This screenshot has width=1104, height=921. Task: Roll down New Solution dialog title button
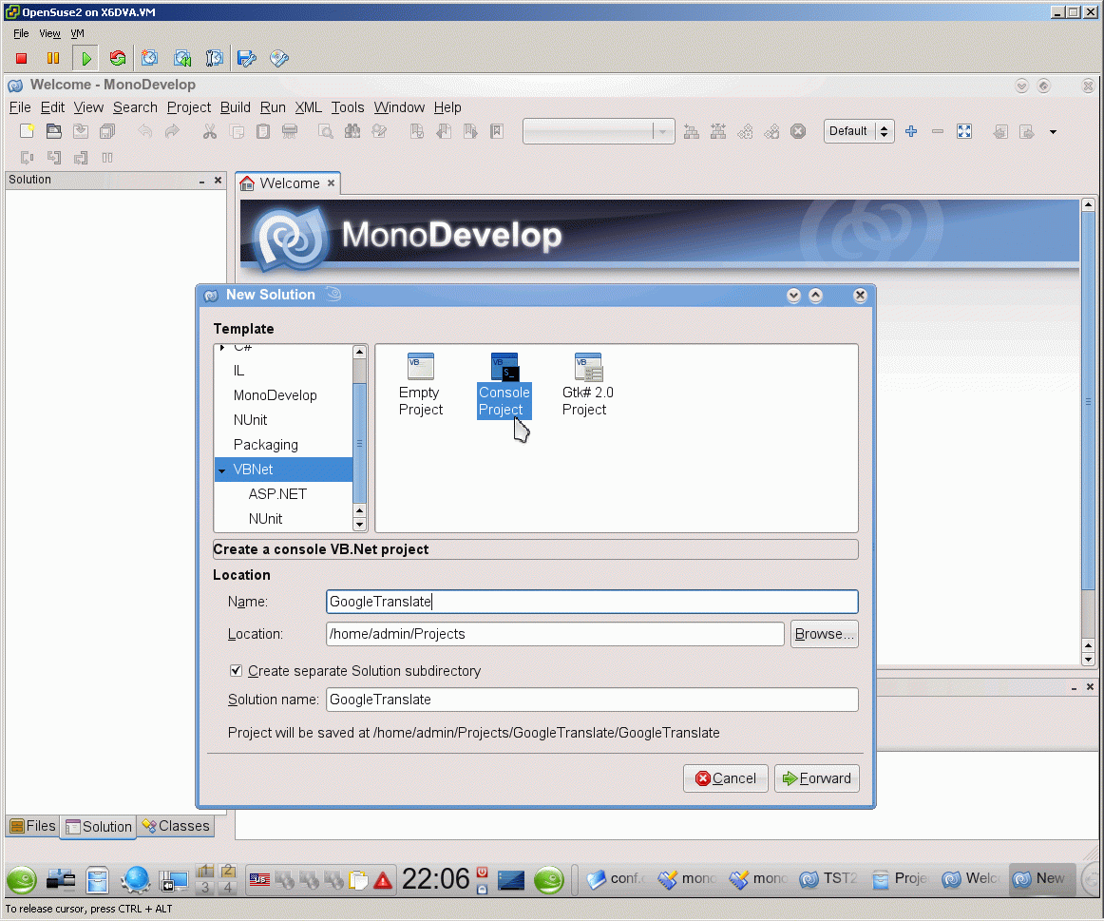tap(793, 295)
